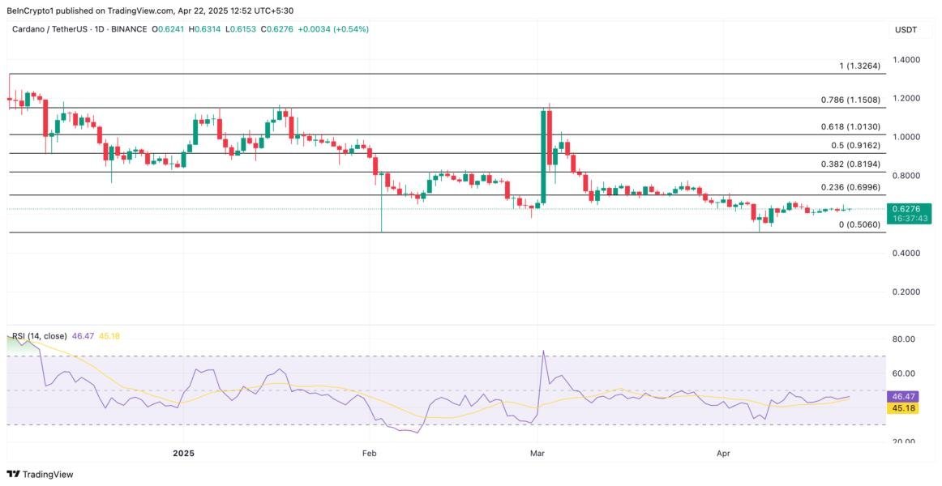942x486 pixels.
Task: Select the Fibonacci 1 (1.3264) level label
Action: (x=859, y=66)
